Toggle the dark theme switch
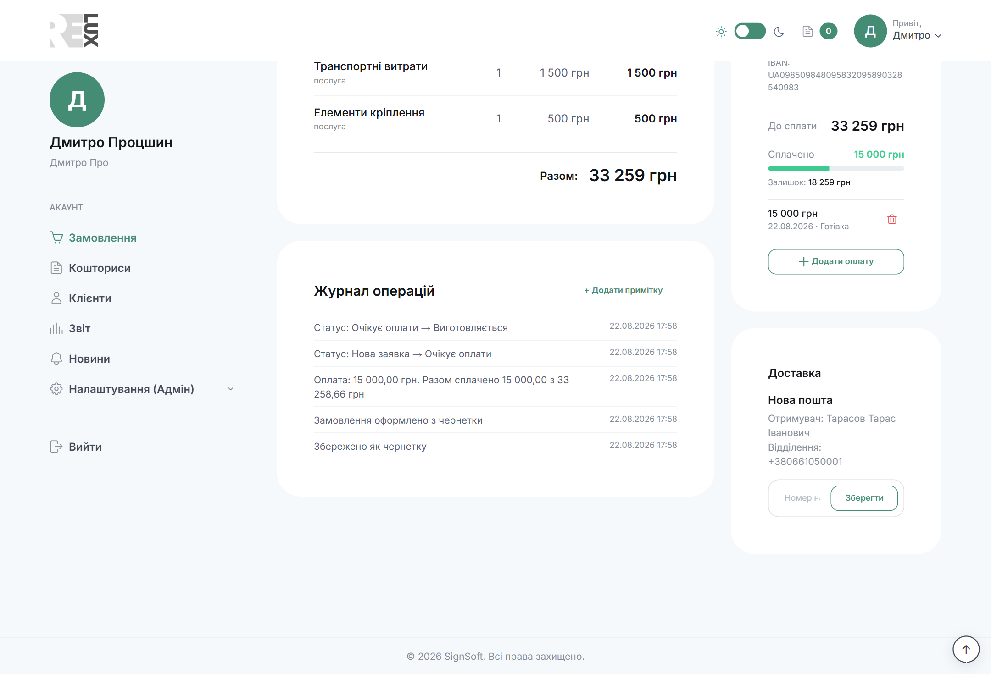 750,31
